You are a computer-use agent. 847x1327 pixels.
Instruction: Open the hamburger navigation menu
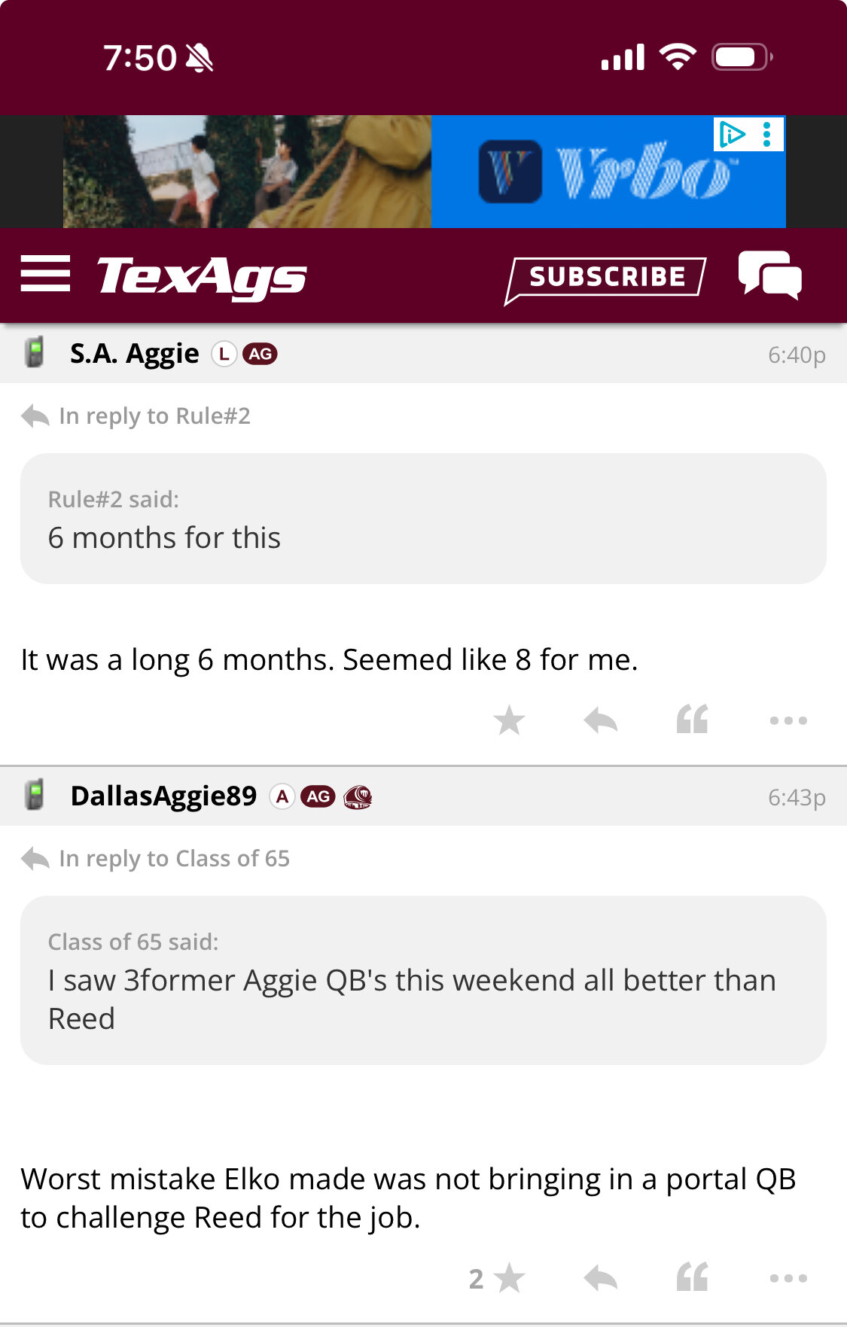45,273
